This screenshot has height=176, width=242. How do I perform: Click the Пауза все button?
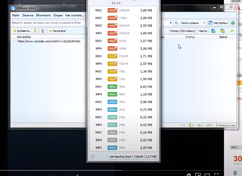pyautogui.click(x=57, y=31)
